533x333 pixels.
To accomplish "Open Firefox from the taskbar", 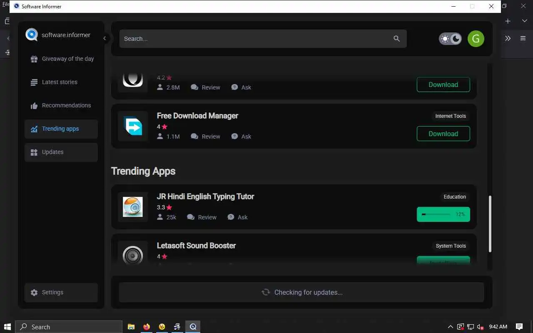I will [146, 327].
